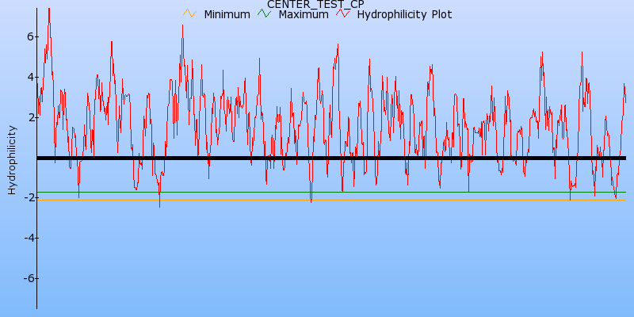Screen dimensions: 634x317
Task: Select the Maximum legend label
Action: [303, 14]
